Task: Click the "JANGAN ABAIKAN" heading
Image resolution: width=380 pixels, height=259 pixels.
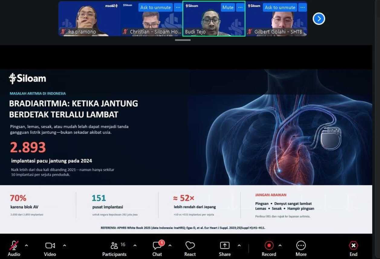Action: click(271, 195)
